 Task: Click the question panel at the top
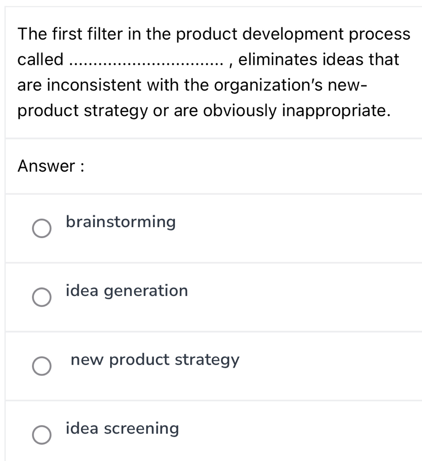coord(210,72)
